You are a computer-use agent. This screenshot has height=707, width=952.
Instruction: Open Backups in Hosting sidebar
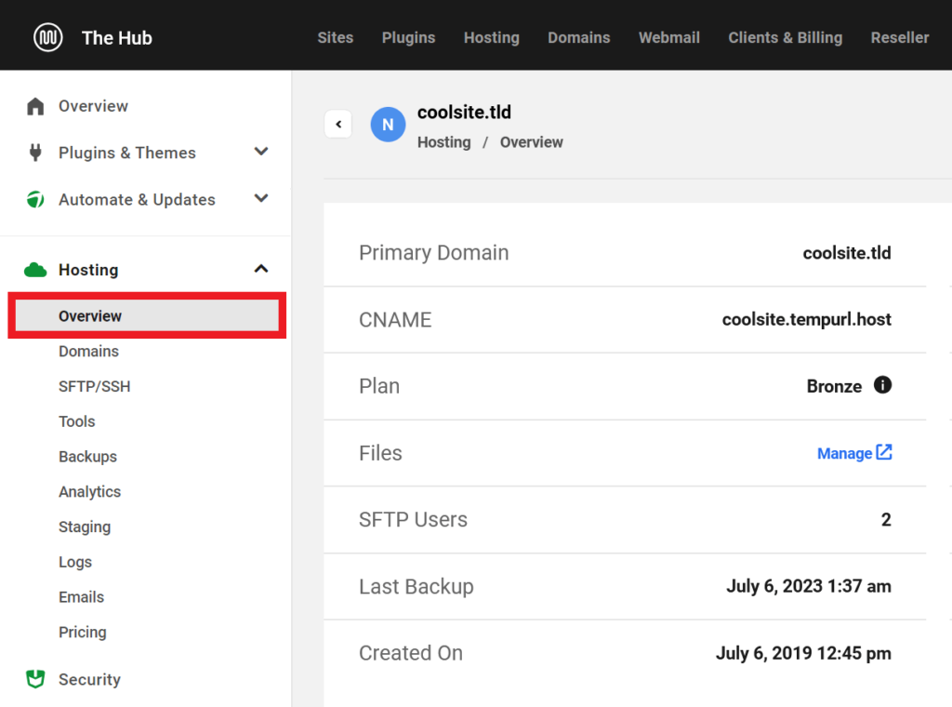pyautogui.click(x=87, y=457)
